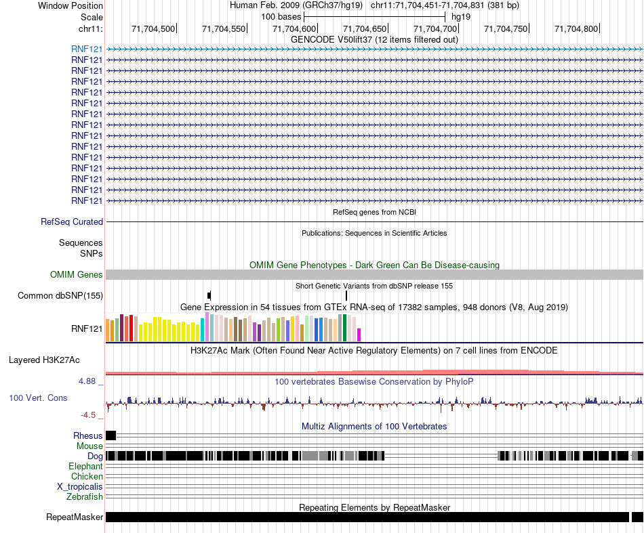Click the 100 Vert. Cons label
644x533 pixels.
point(38,398)
